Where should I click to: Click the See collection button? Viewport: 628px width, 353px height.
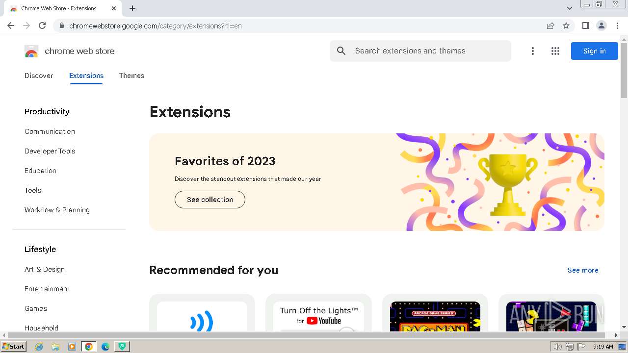point(210,200)
